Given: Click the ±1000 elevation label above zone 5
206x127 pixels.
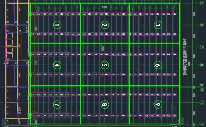Looking at the screenshot, I should [x=103, y=48].
